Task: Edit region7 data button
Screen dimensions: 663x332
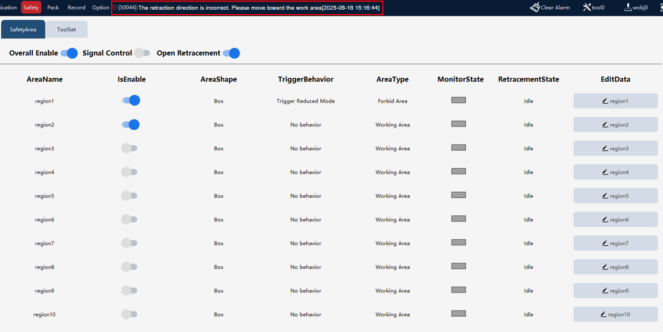Action: click(615, 243)
